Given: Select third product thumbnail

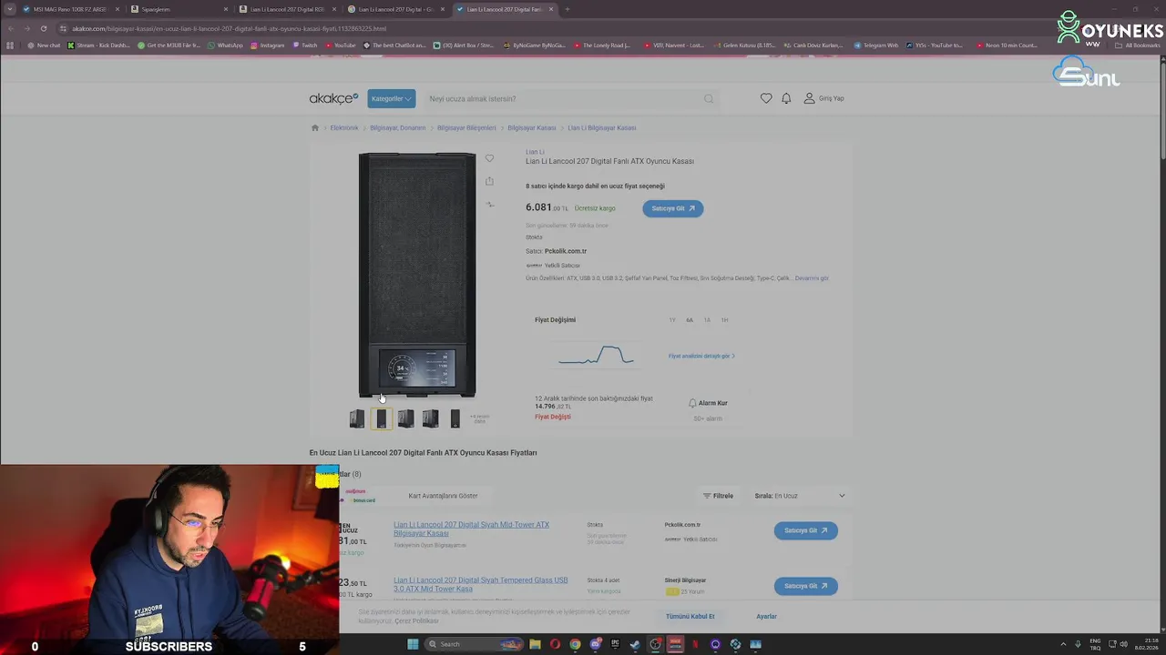Looking at the screenshot, I should click(x=405, y=418).
